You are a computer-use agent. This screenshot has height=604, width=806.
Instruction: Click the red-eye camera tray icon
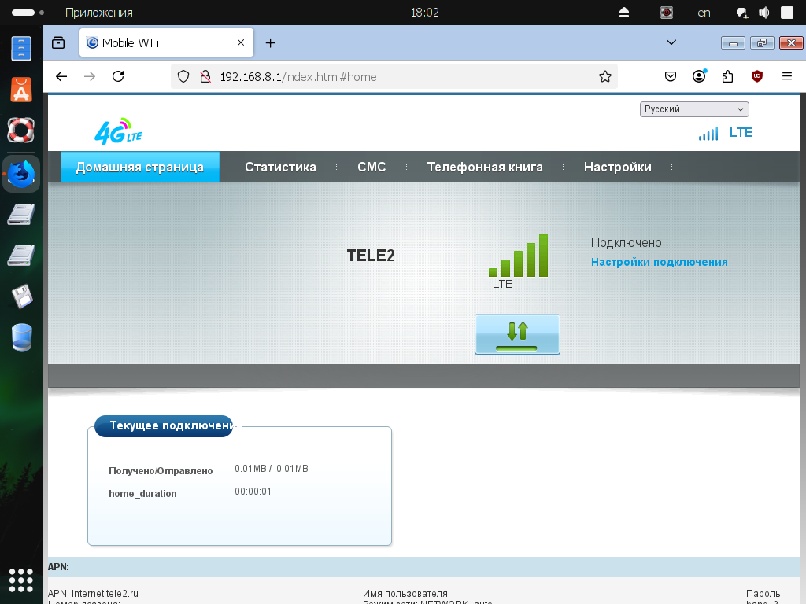[667, 13]
